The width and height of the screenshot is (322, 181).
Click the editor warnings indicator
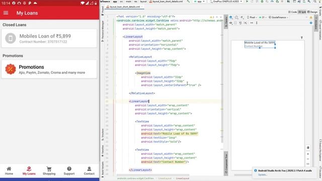212,17
